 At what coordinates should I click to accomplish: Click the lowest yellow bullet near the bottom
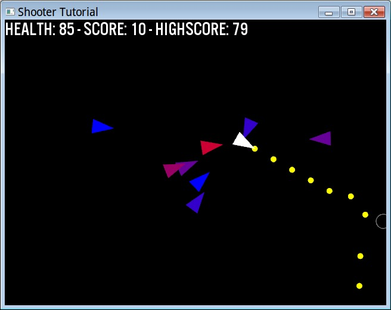359,286
